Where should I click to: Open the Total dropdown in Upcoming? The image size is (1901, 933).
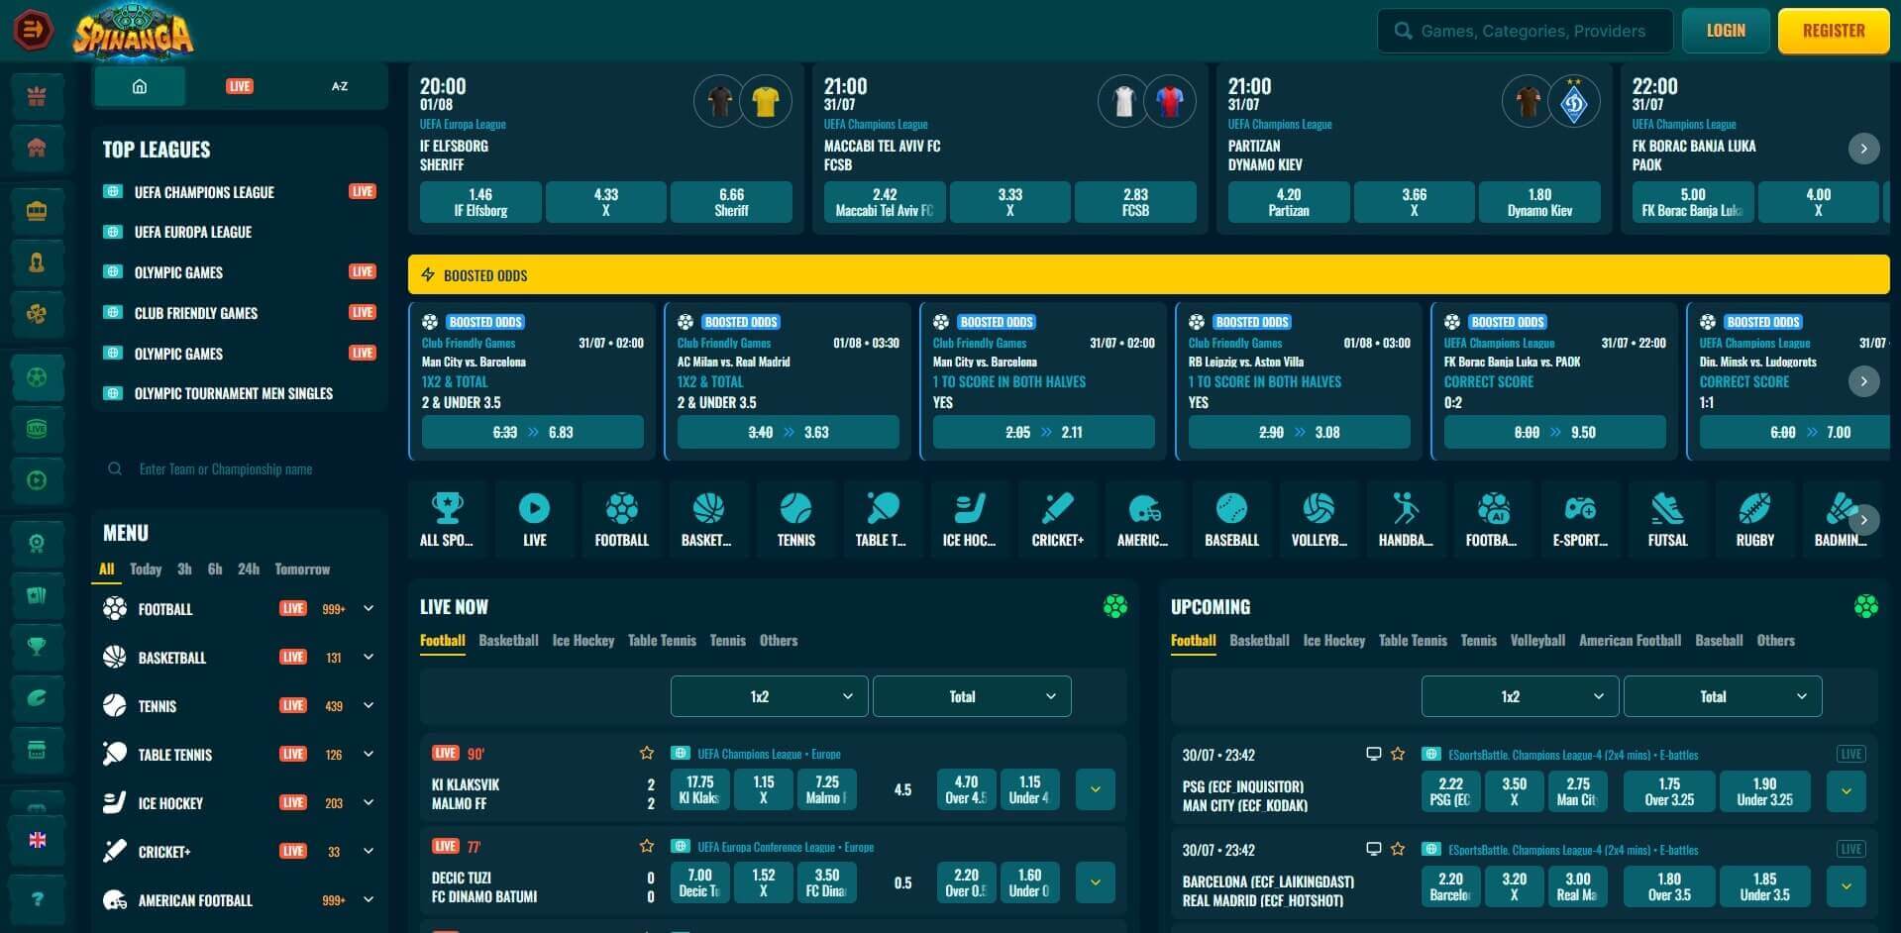pyautogui.click(x=1722, y=696)
